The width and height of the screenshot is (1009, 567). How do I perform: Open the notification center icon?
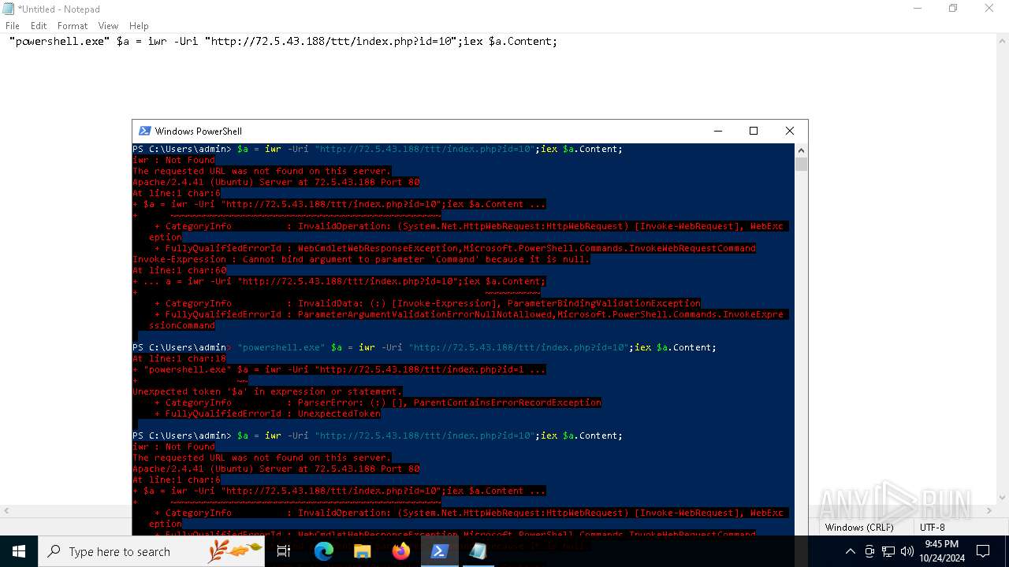[983, 551]
